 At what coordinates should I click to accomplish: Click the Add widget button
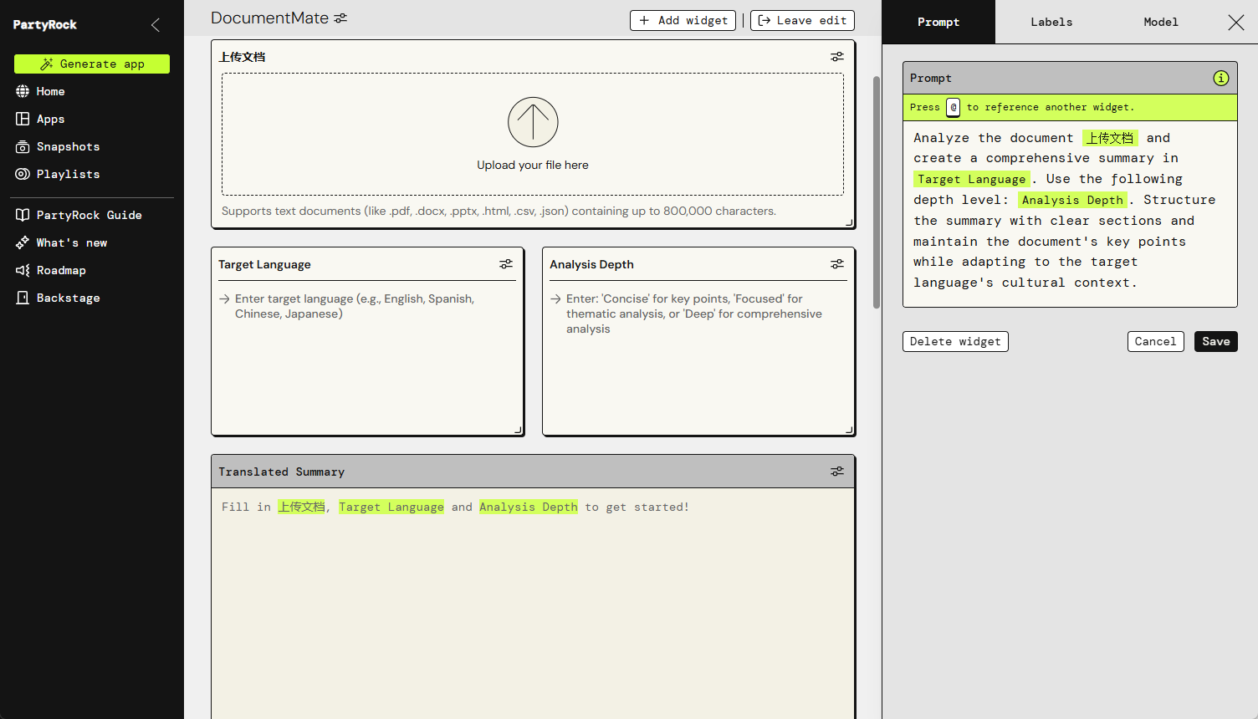[x=683, y=20]
